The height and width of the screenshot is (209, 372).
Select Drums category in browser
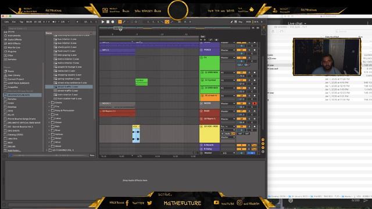tap(11, 32)
